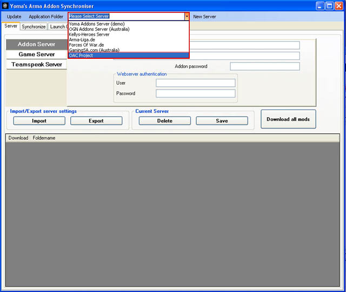Click the Foldername column header
Screen dimensions: 346x292
pos(44,138)
